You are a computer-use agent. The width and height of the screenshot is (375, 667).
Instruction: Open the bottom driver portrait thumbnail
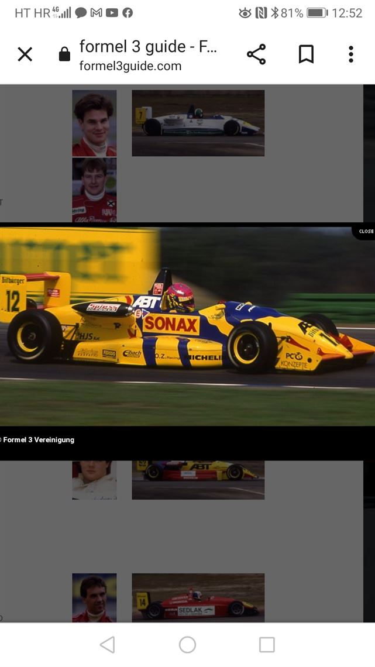click(94, 597)
